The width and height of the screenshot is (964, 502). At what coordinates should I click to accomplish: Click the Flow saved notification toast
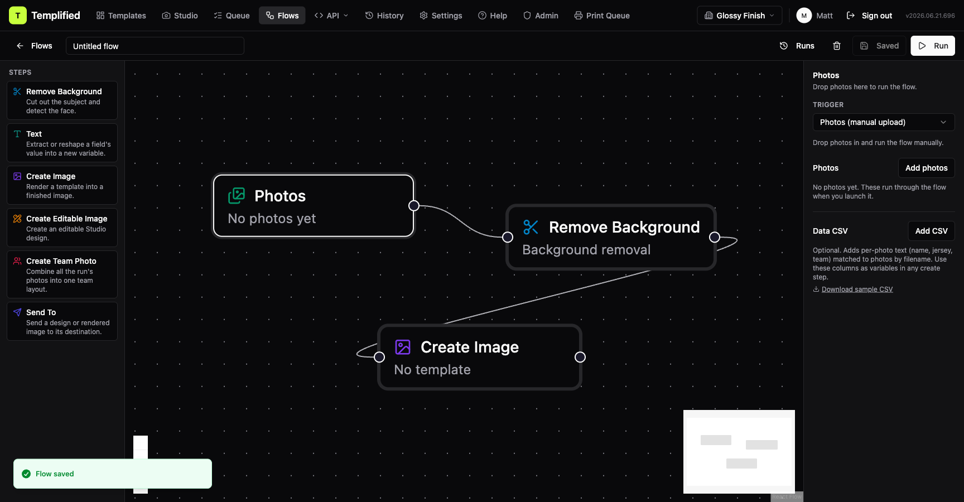tap(113, 474)
